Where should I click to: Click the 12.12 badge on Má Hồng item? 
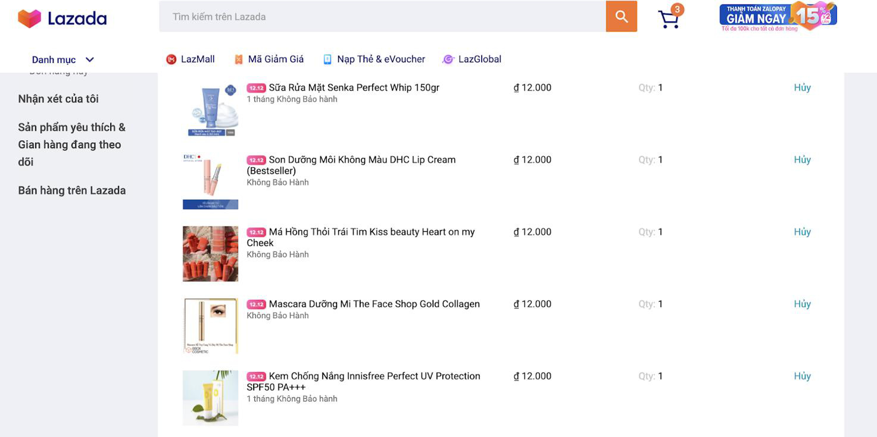(x=256, y=232)
